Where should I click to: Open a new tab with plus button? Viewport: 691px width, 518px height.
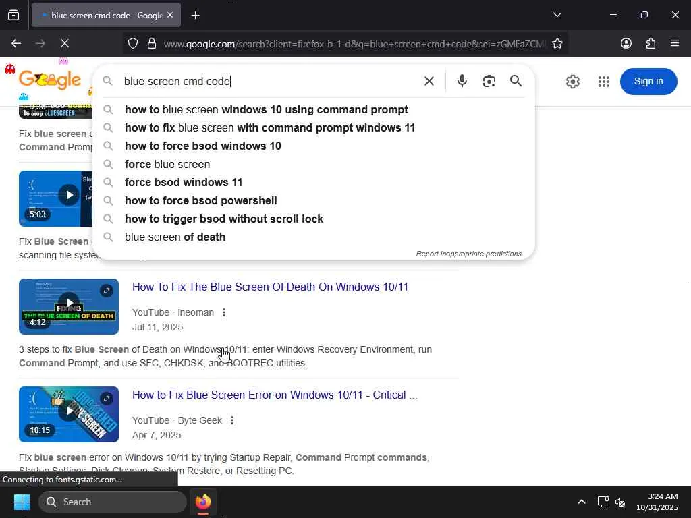[x=195, y=16]
